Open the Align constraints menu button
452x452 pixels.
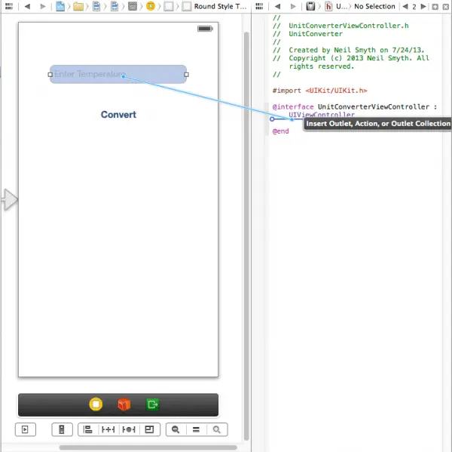87,429
